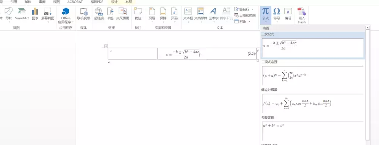This screenshot has width=379, height=145.
Task: Switch to the Foxit PDF (福昕PDF) tab
Action: coord(96,2)
